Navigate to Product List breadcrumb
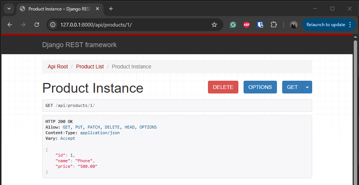 coord(90,67)
